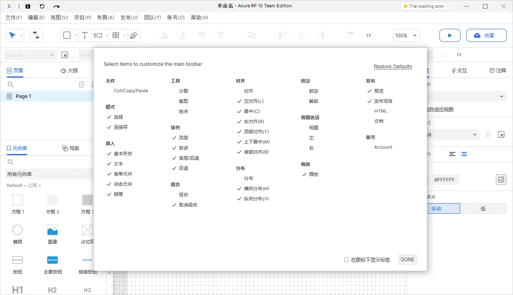Click the image fill icon beside #FFFFFF
This screenshot has width=513, height=295.
click(x=501, y=180)
